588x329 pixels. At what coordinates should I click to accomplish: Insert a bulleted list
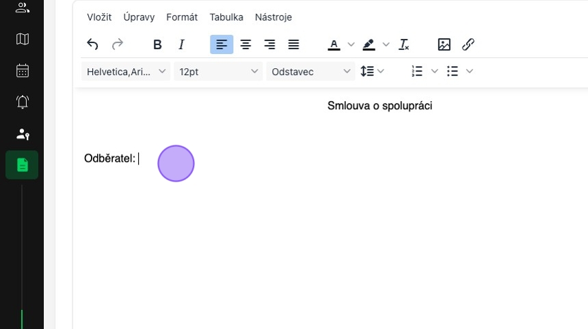tap(452, 71)
